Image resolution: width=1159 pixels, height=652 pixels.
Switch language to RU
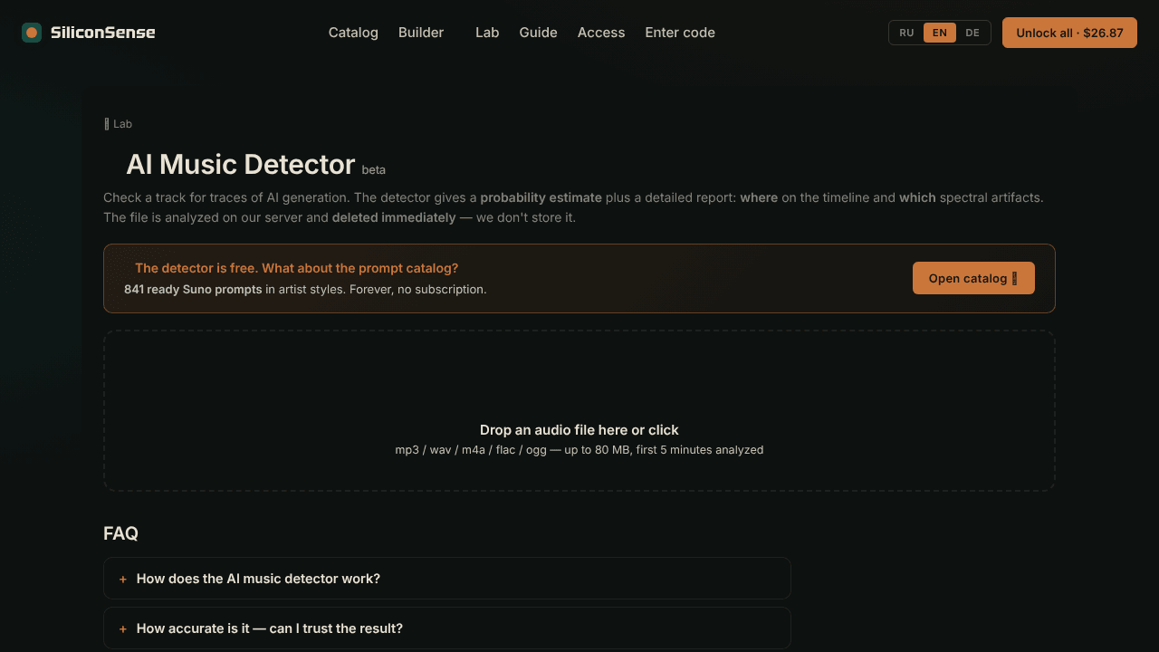[906, 33]
